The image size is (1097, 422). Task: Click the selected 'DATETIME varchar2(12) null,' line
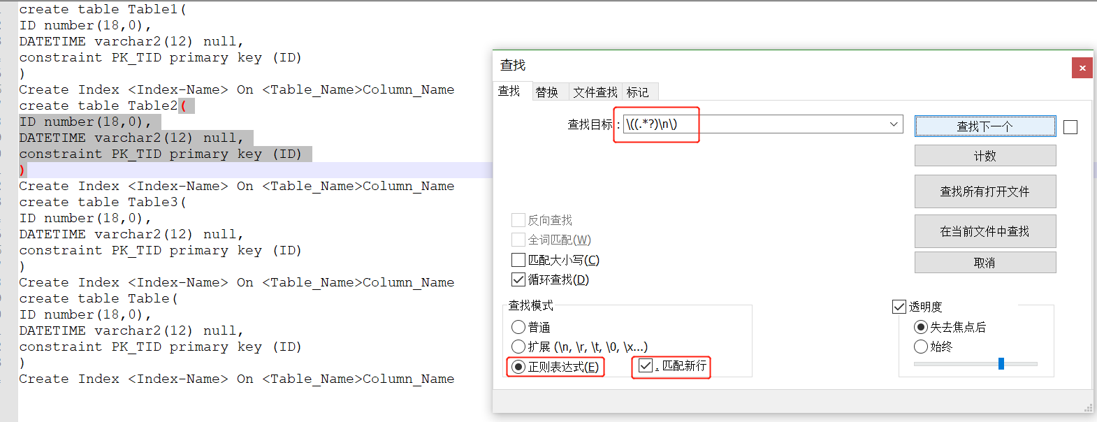(131, 138)
